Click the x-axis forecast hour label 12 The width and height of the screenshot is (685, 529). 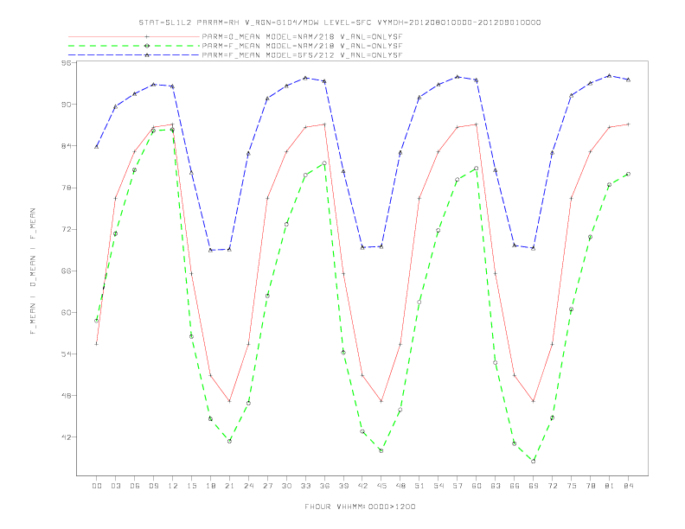(x=173, y=486)
